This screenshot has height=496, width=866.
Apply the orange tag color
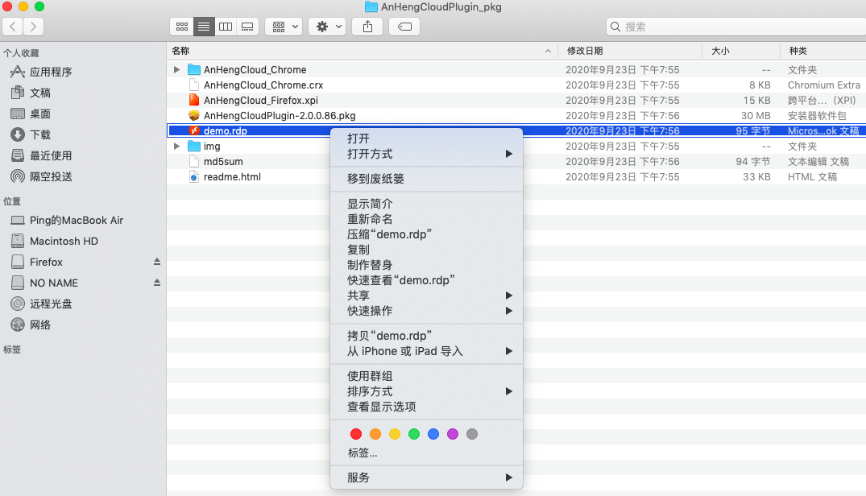[375, 434]
